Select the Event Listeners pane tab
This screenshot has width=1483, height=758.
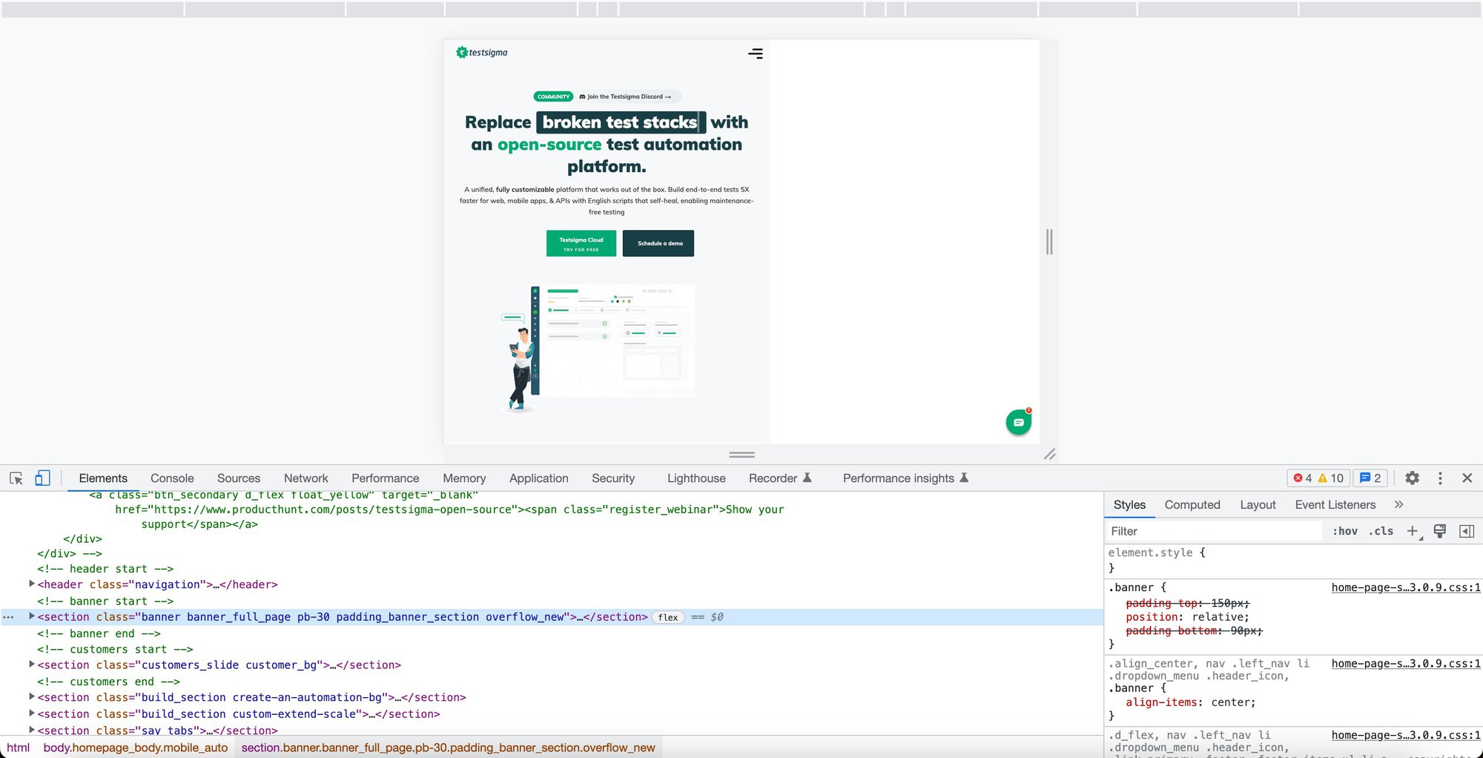pos(1335,504)
